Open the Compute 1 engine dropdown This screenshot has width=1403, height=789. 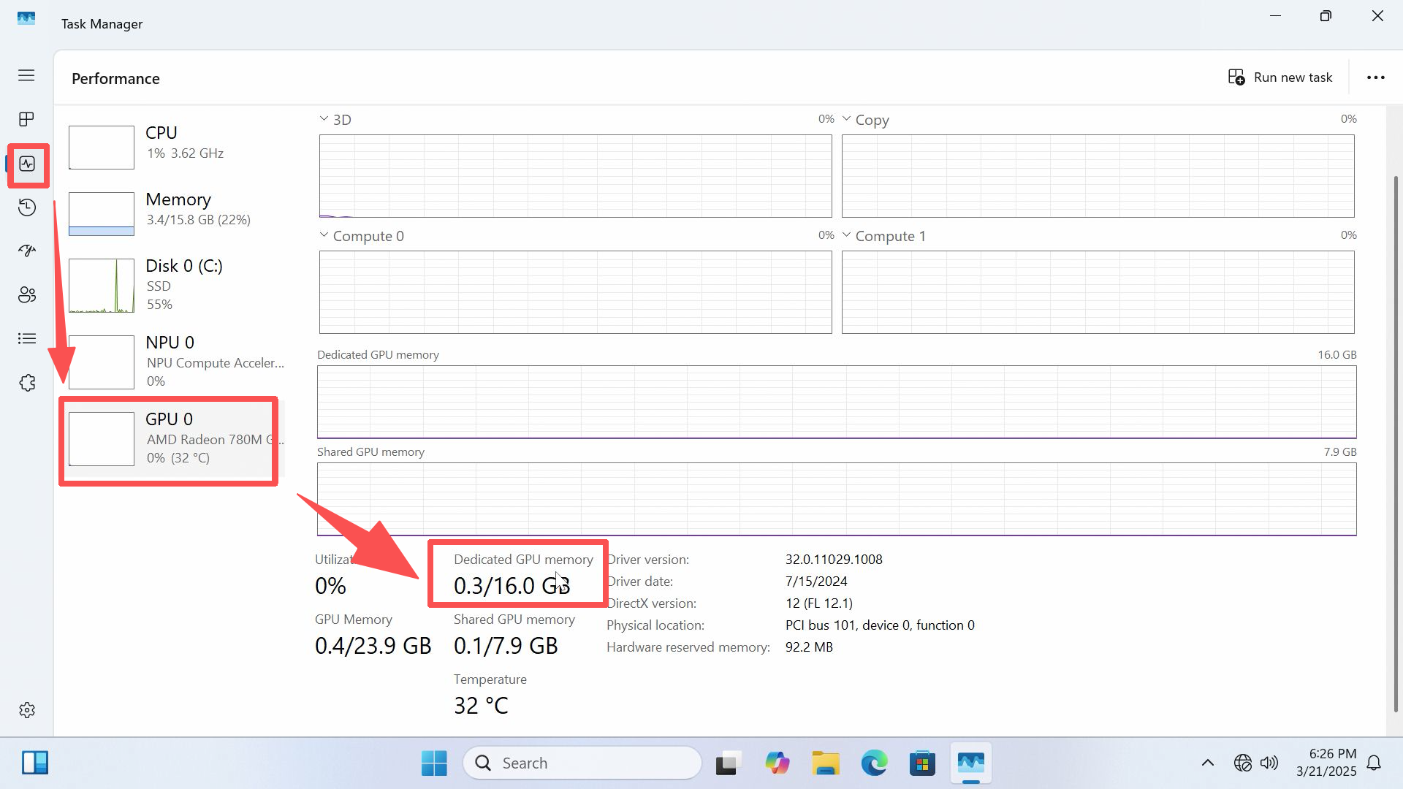(x=846, y=235)
